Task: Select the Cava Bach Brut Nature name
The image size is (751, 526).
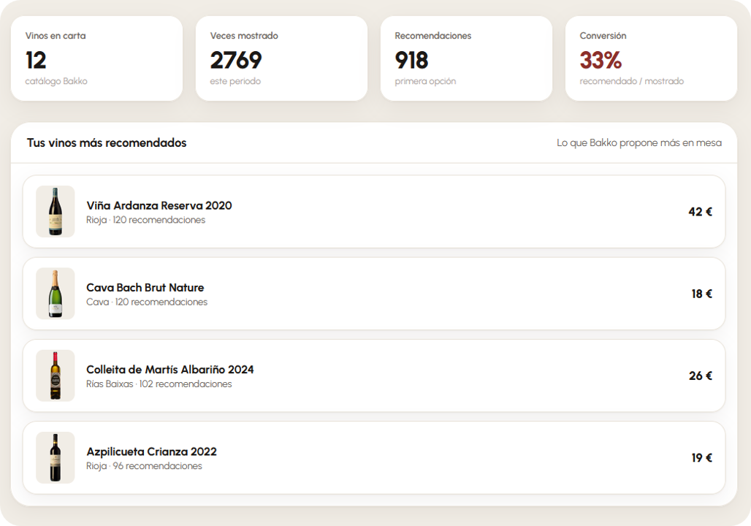Action: point(145,287)
